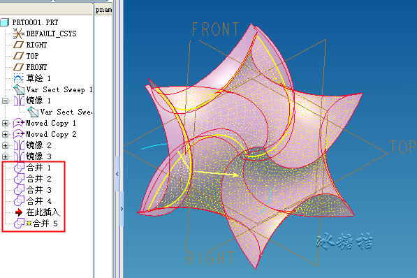Screen dimensions: 417x278
Task: Select the TOP plane label in tree
Action: pos(32,56)
